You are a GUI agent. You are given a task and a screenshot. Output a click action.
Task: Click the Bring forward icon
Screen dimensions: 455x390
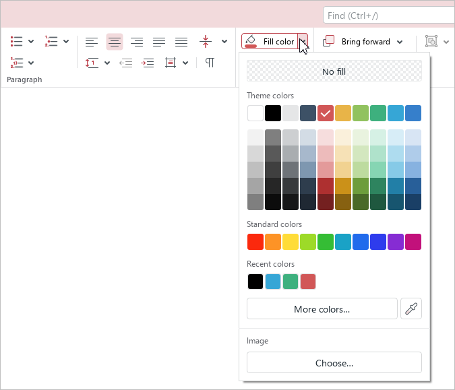329,42
